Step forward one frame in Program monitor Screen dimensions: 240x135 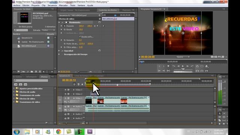[x=187, y=66]
